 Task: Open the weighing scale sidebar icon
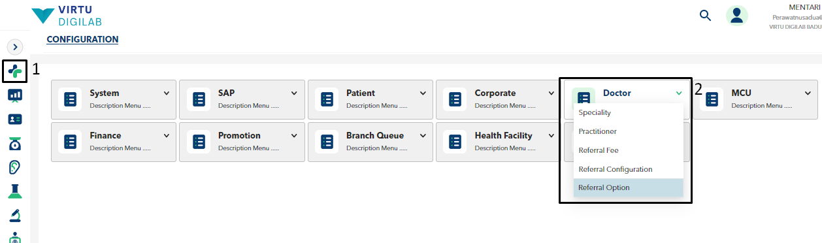[x=14, y=144]
